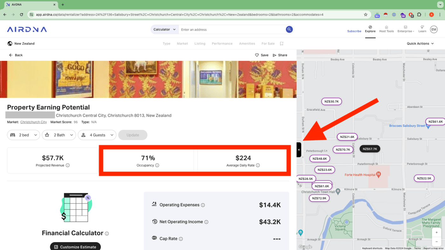Toggle the Save heart favorite
445x250 pixels.
pos(257,55)
